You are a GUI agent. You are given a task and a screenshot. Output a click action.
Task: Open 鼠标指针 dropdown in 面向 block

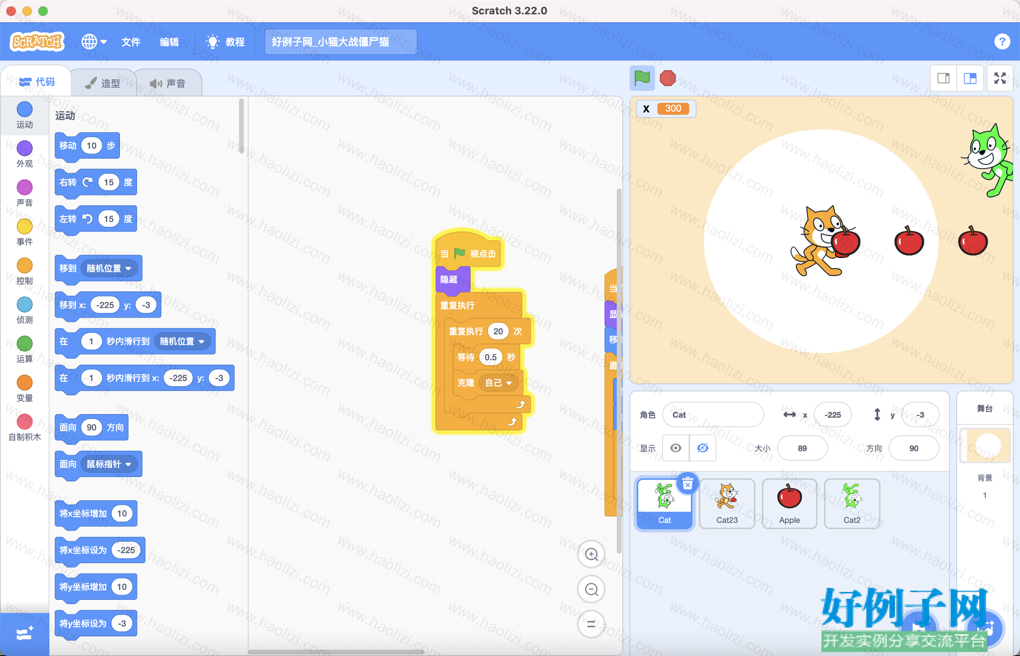click(109, 464)
